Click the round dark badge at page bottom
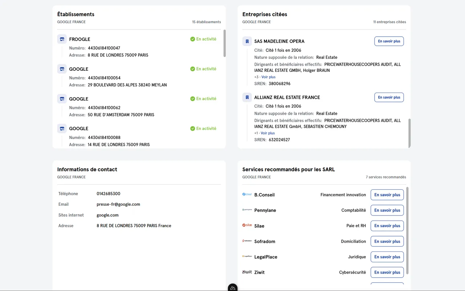 [233, 288]
